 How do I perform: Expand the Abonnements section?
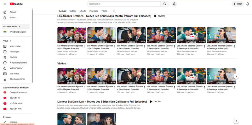(x=15, y=26)
